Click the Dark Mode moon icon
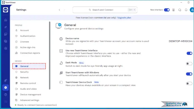194x109 pixels. click(61, 63)
